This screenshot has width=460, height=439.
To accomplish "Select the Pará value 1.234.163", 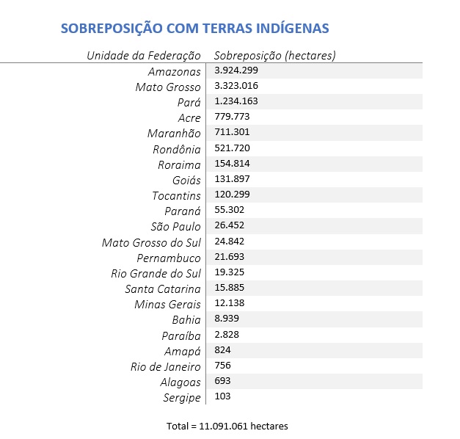I will tap(236, 101).
